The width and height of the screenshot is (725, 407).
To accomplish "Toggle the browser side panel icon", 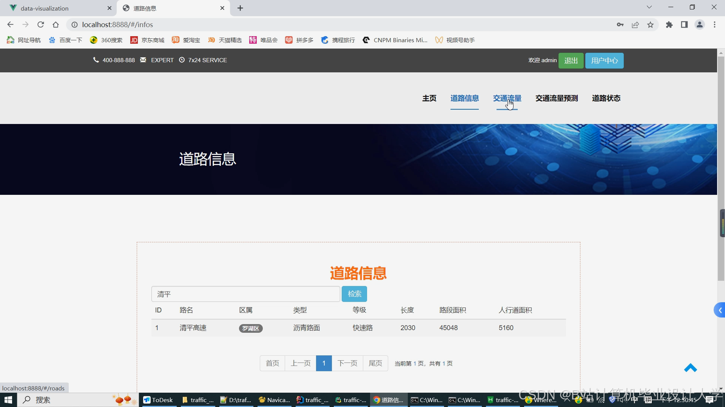I will pyautogui.click(x=684, y=25).
